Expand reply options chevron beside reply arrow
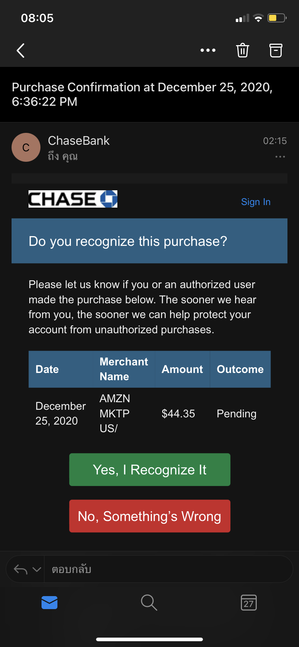Viewport: 299px width, 647px height. [x=37, y=569]
